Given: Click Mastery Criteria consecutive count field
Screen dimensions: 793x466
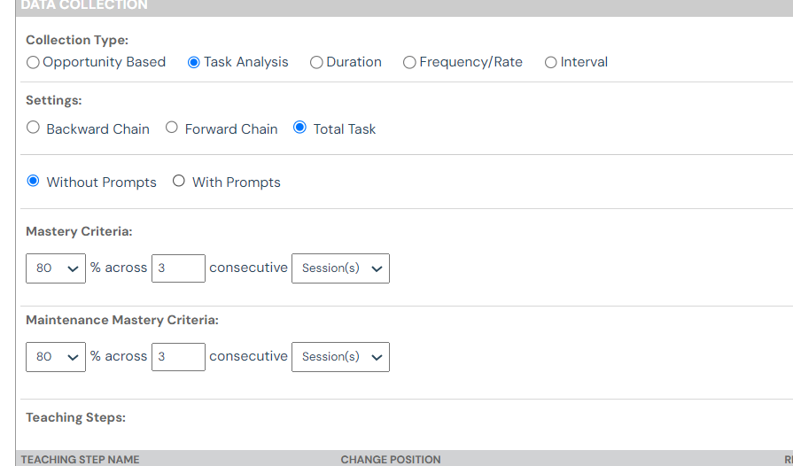Looking at the screenshot, I should [178, 268].
